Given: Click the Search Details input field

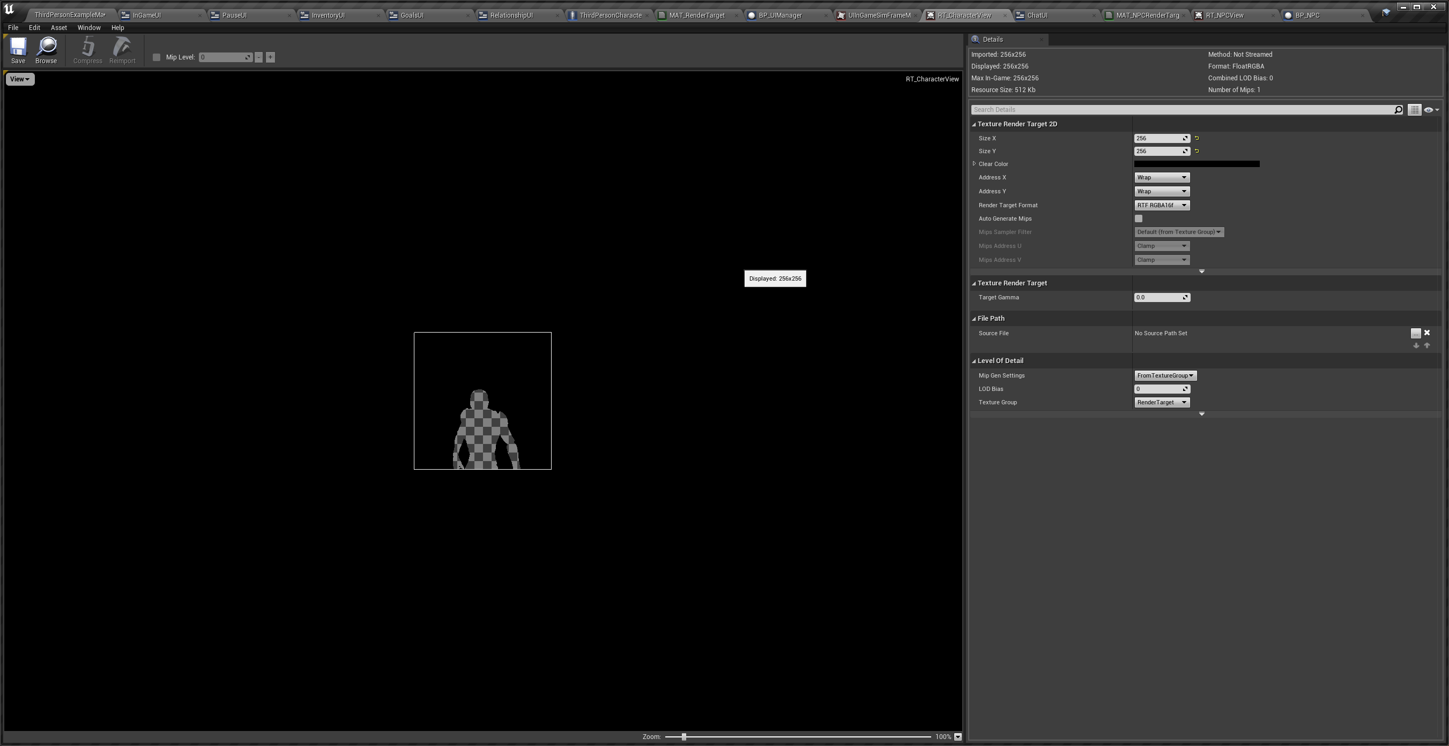Looking at the screenshot, I should click(x=1182, y=110).
